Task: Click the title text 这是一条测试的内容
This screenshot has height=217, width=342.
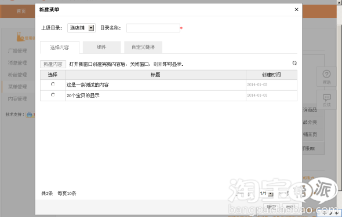Action: (x=88, y=85)
